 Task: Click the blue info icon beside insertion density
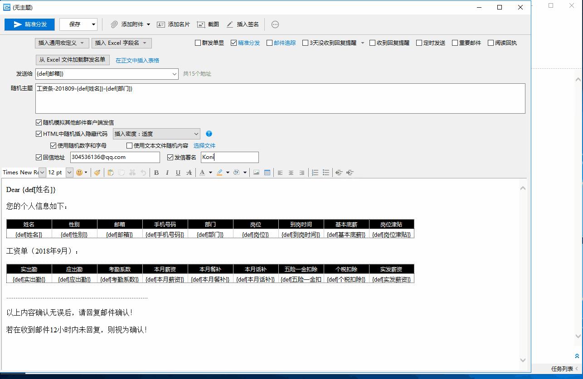[209, 134]
